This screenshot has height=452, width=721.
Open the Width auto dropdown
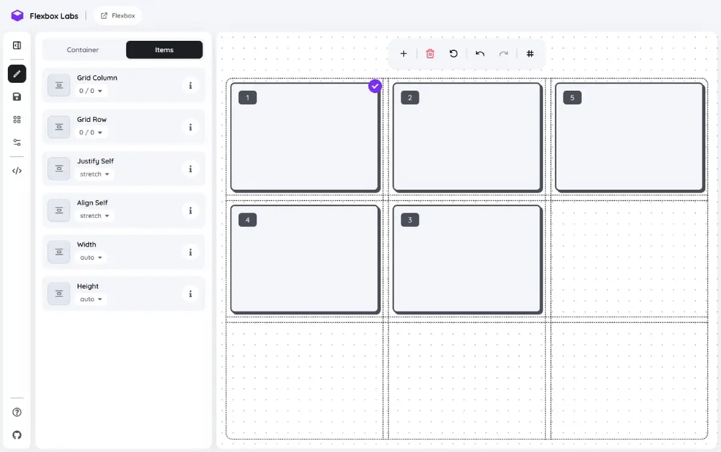click(91, 258)
